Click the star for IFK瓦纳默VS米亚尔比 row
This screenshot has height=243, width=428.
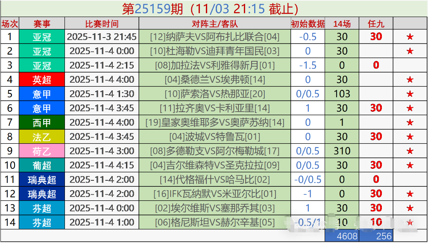click(410, 194)
